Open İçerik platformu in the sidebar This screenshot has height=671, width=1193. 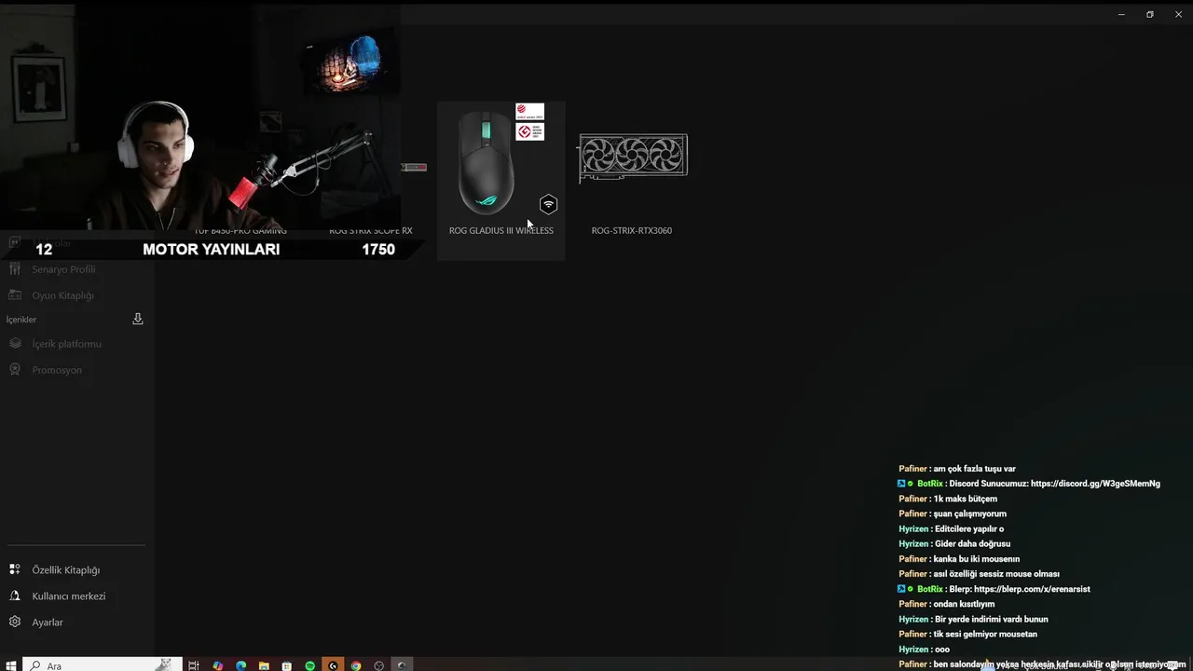point(66,344)
